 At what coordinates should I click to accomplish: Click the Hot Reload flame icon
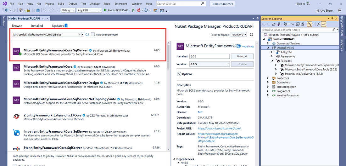[x=139, y=10]
